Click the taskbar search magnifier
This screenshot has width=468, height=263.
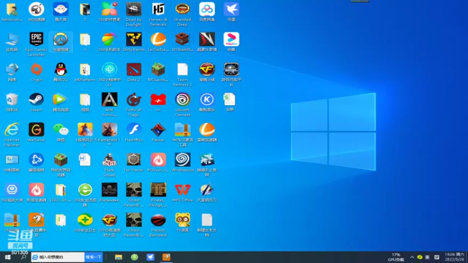pos(23,257)
